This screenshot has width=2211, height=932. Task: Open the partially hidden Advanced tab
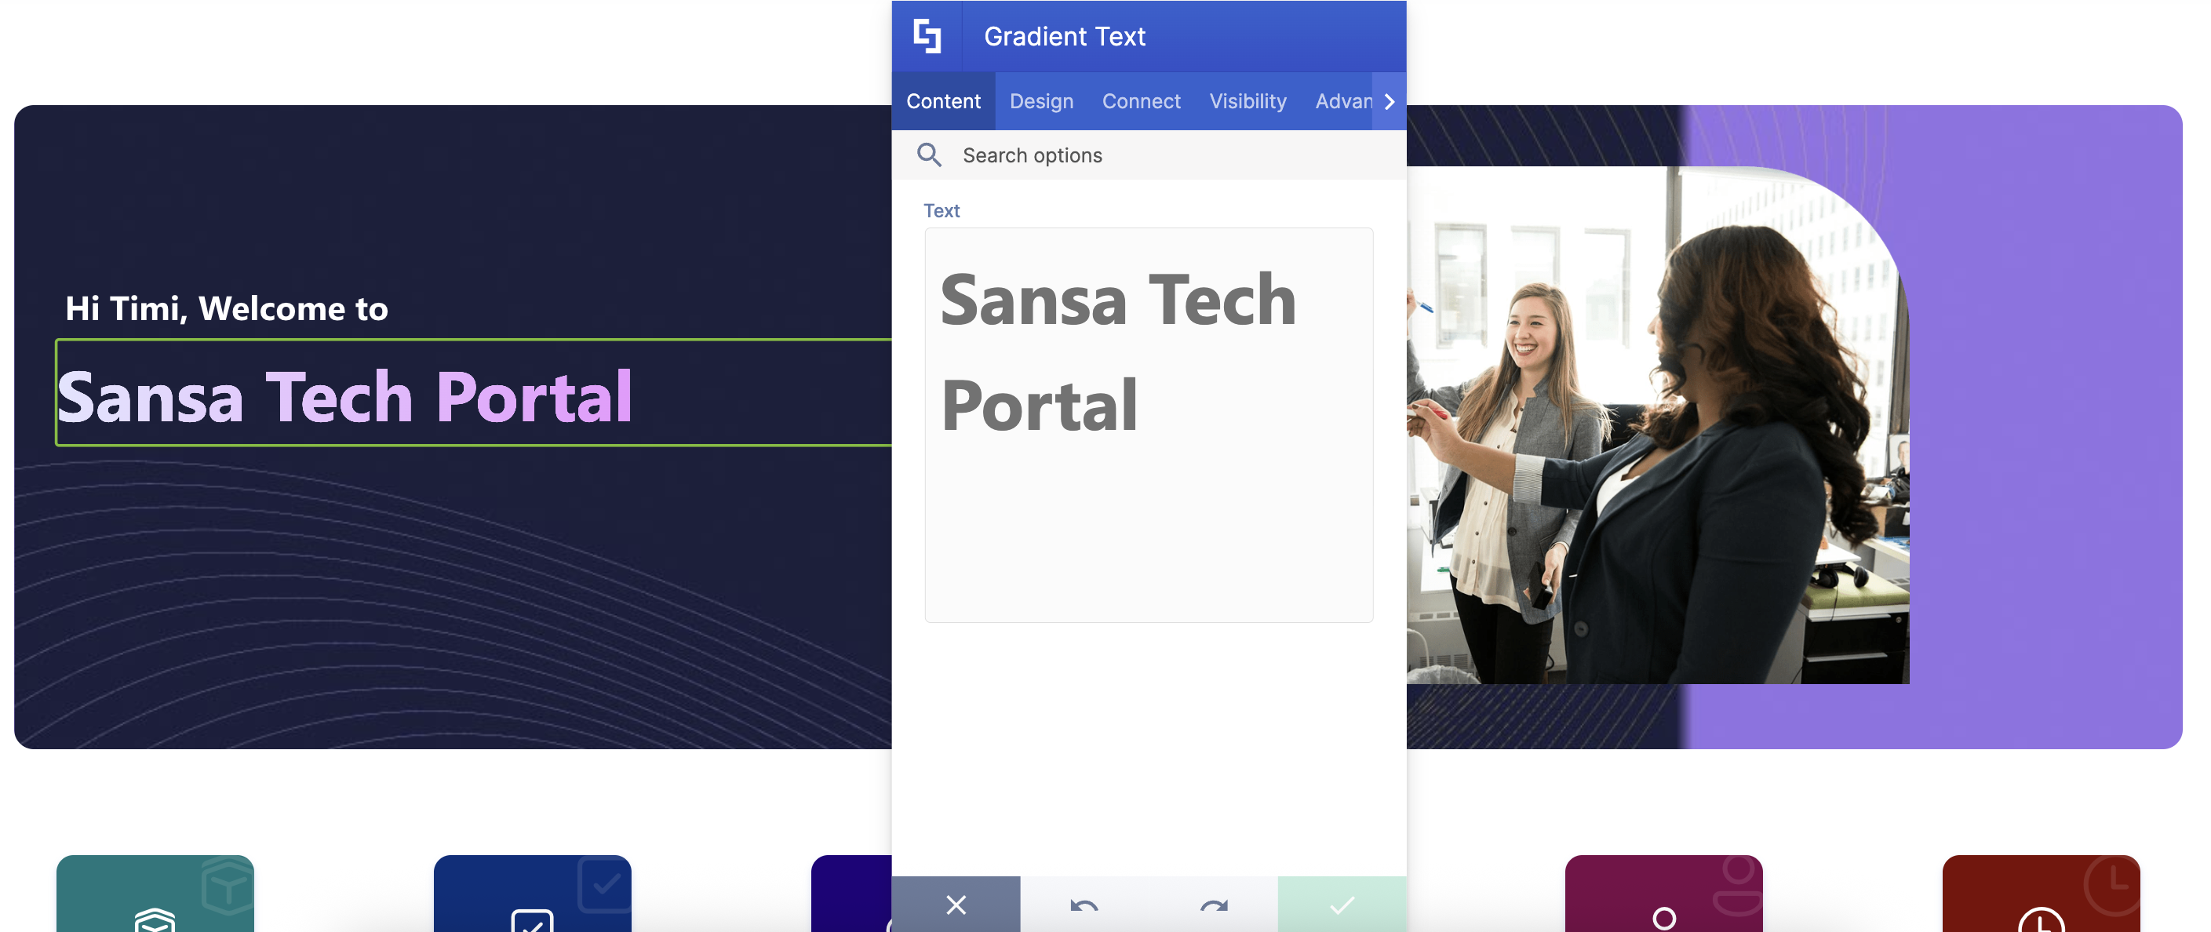click(x=1342, y=101)
